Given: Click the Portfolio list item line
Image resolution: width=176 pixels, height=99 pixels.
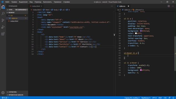Looking at the screenshot, I should pyautogui.click(x=73, y=44).
